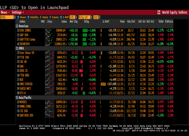The height and width of the screenshot is (136, 189).
Task: Uncheck the Volatility checkbox
Action: (29, 17)
